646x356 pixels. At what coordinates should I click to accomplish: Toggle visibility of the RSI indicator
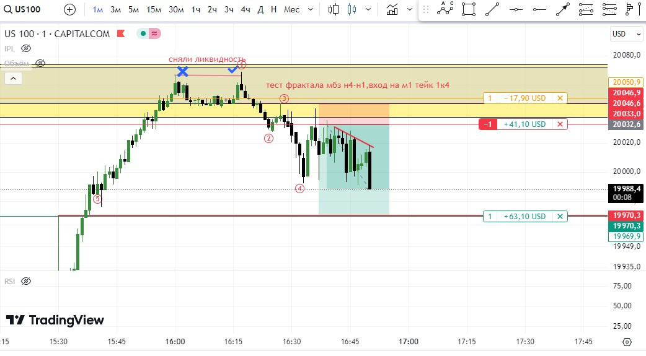point(26,281)
